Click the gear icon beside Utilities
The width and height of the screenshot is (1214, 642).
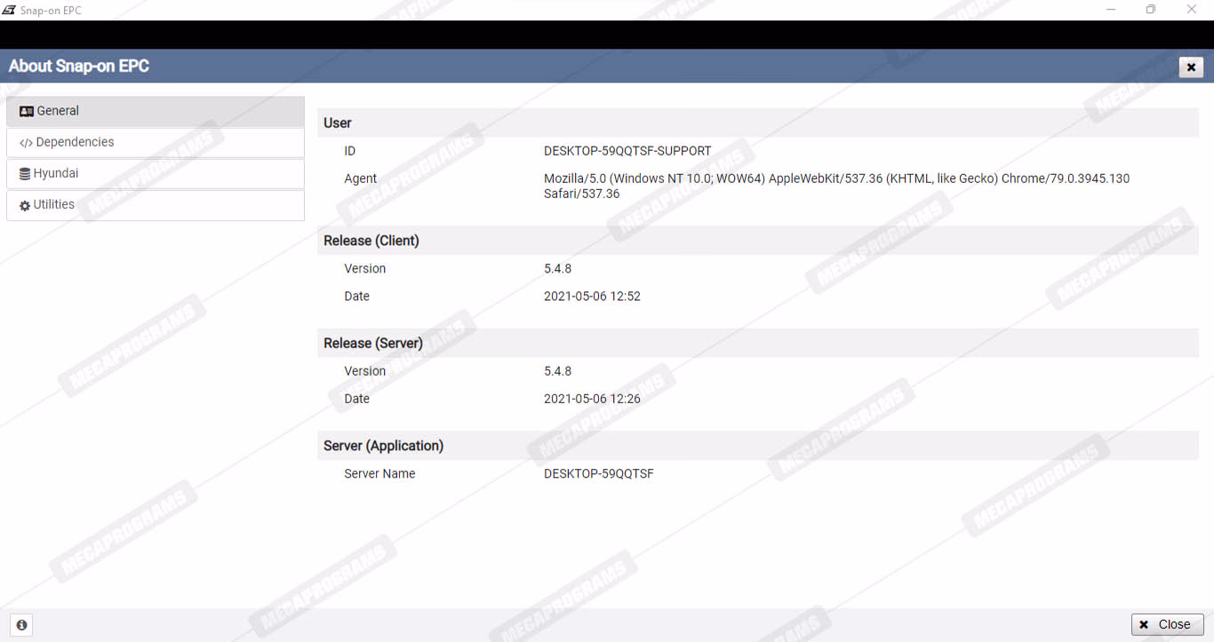(25, 205)
